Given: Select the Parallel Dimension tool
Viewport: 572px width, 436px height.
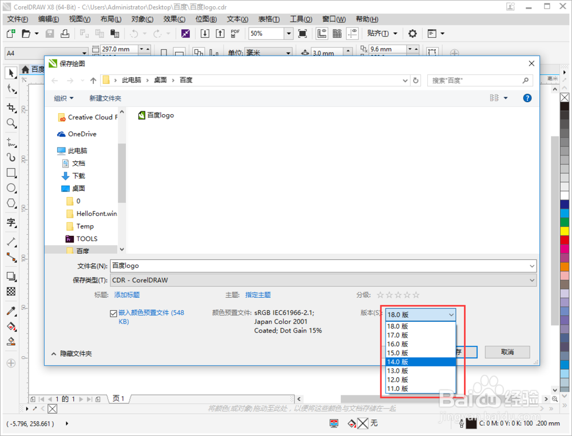Looking at the screenshot, I should click(x=11, y=241).
